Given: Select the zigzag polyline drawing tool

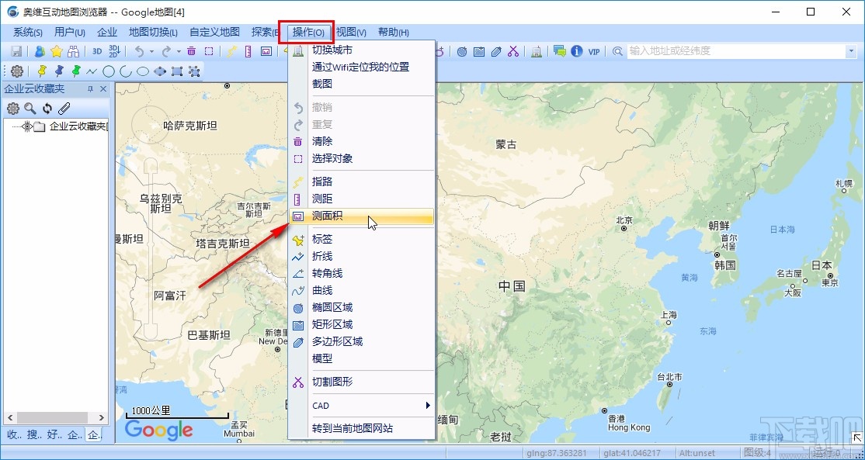Looking at the screenshot, I should click(x=92, y=71).
